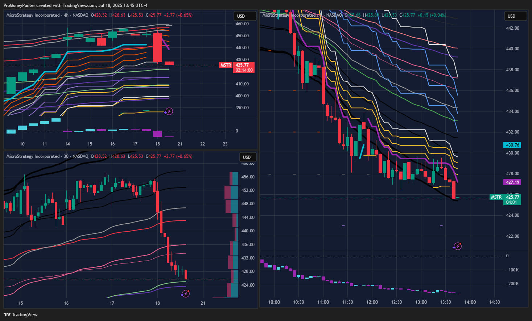This screenshot has width=532, height=321.
Task: Click the 11:30 time label on right chart
Action: point(347,302)
